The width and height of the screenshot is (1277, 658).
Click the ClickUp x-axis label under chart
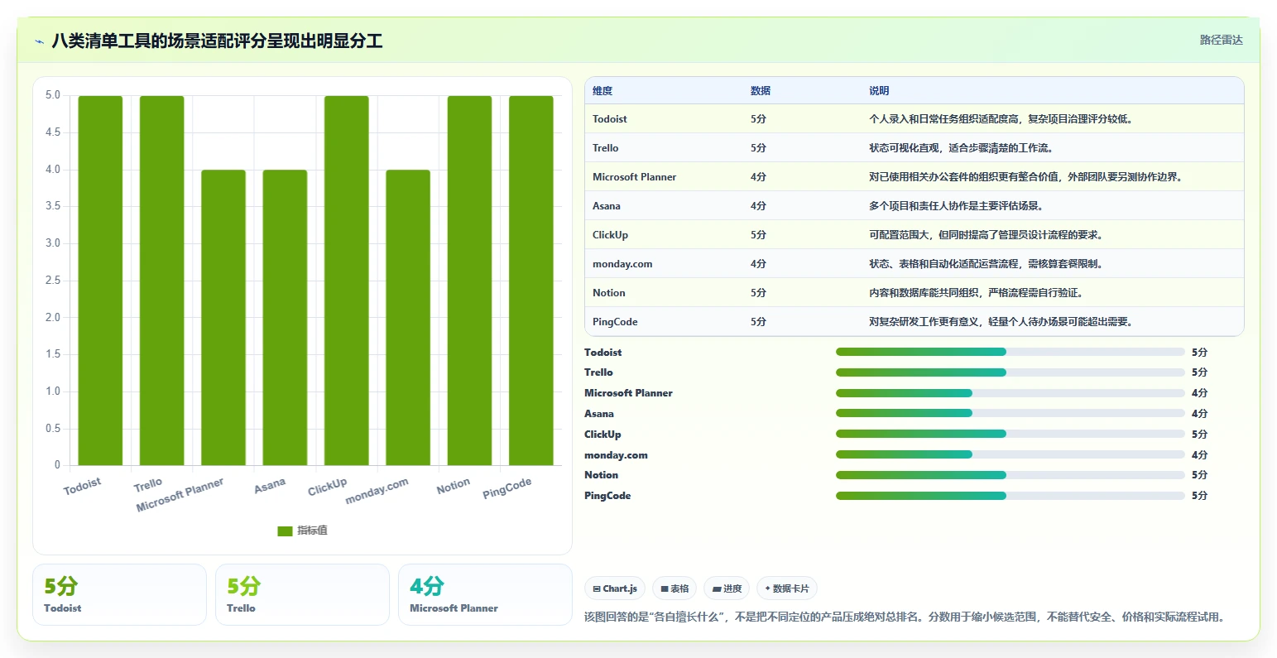328,487
